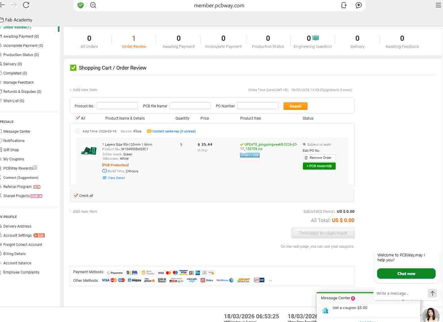The height and width of the screenshot is (322, 443).
Task: Open Completed (0) in the sidebar
Action: (15, 73)
